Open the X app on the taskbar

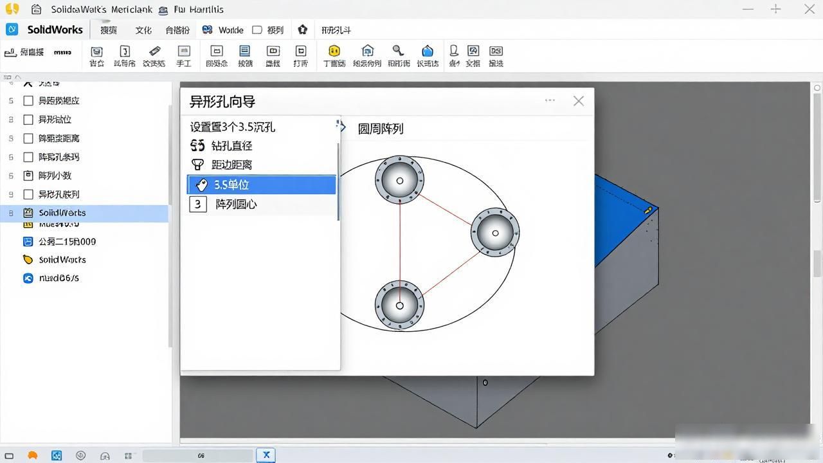[266, 455]
